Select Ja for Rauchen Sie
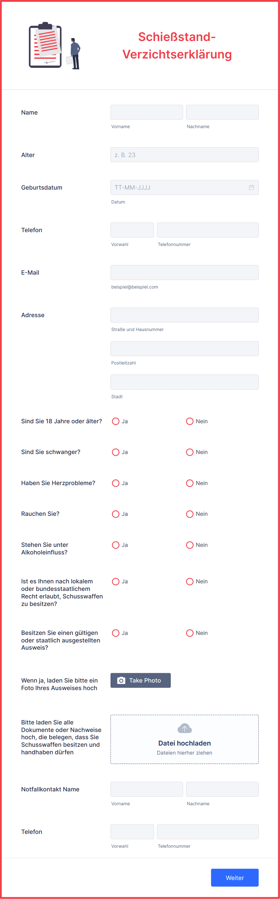This screenshot has width=280, height=899. click(x=116, y=514)
